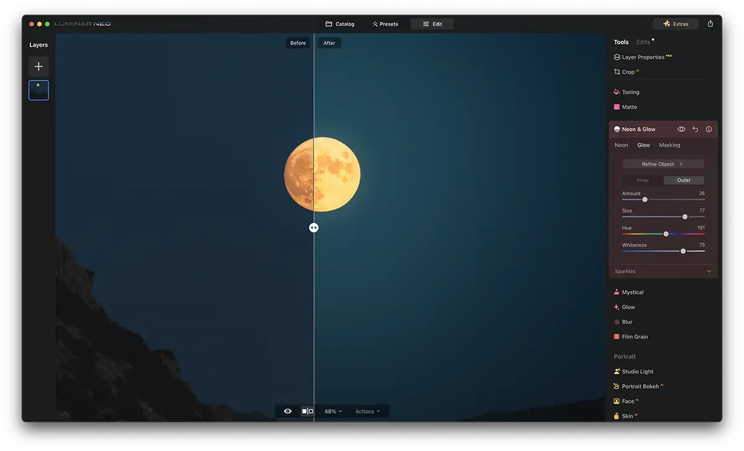
Task: Click the After label
Action: click(x=329, y=43)
